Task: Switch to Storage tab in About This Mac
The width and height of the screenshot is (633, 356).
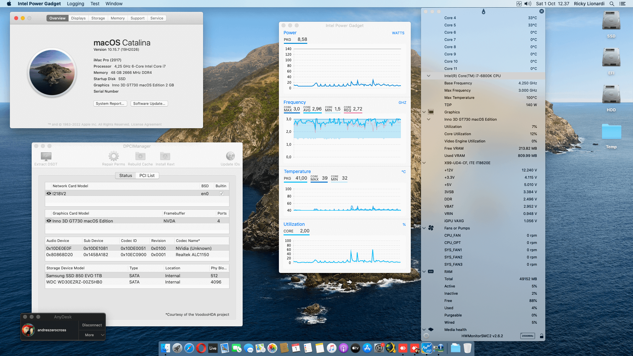Action: click(x=98, y=18)
